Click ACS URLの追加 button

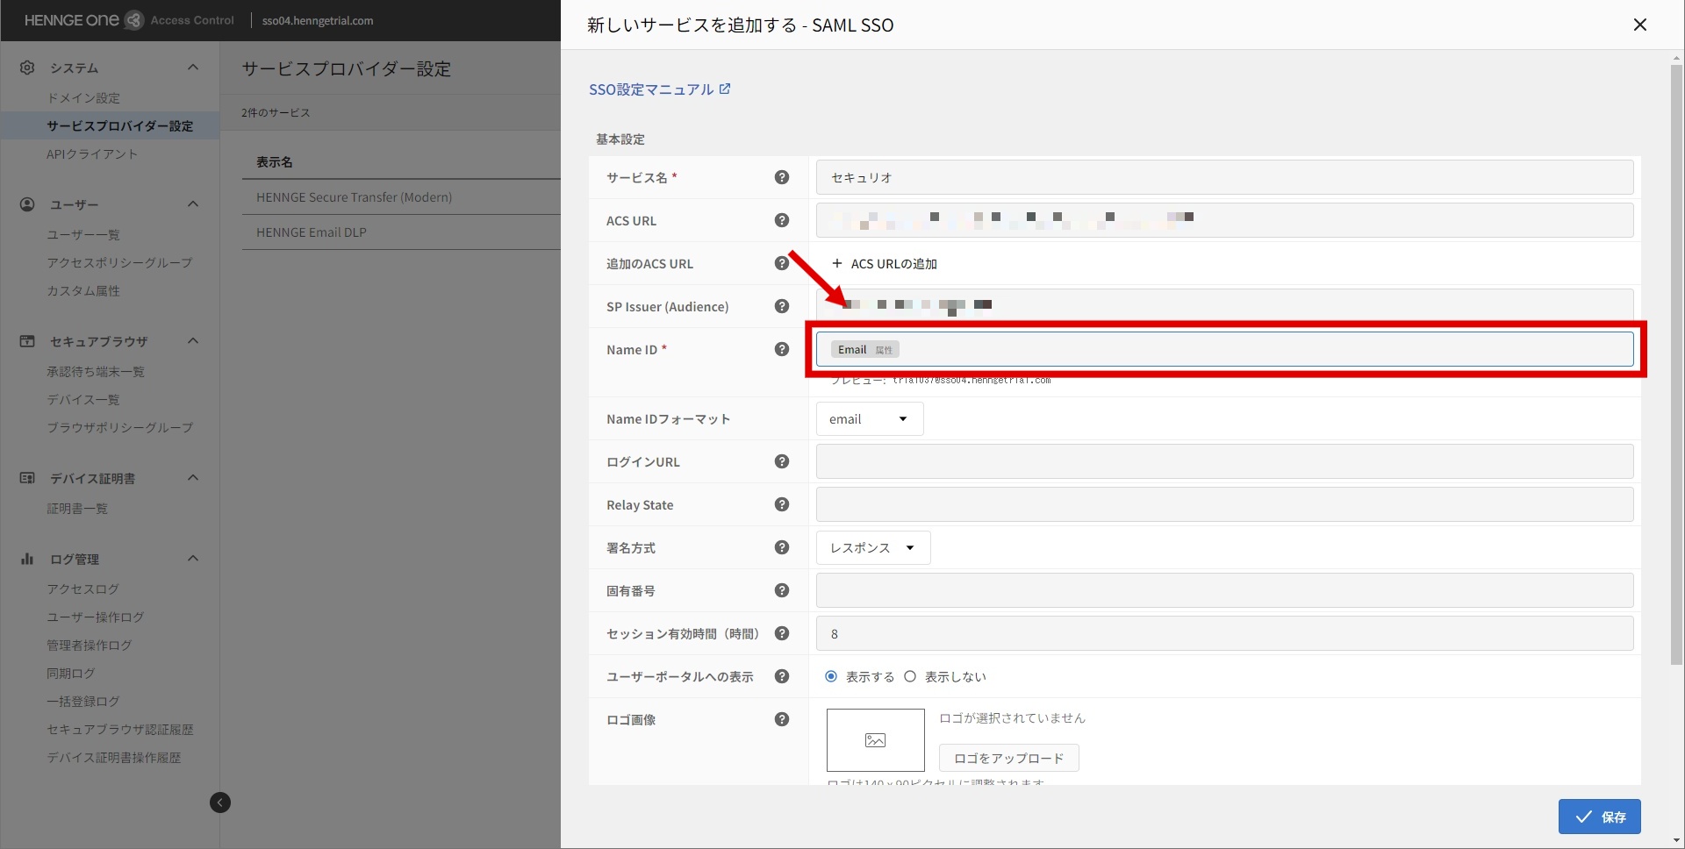coord(885,263)
